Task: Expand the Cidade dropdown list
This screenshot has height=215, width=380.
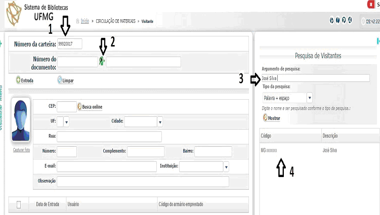Action: tap(159, 122)
